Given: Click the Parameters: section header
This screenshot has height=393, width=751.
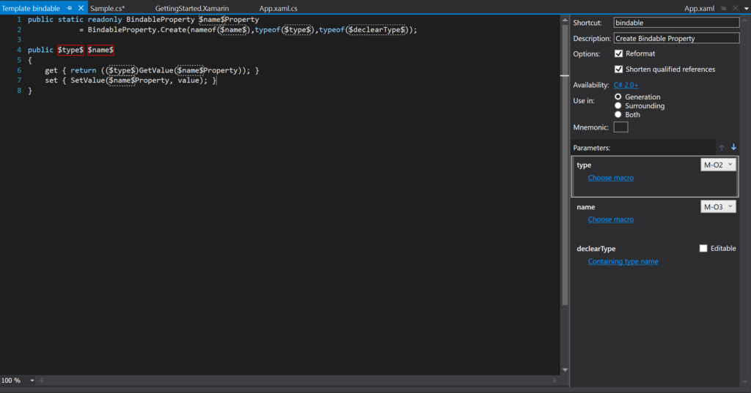Looking at the screenshot, I should (x=592, y=148).
